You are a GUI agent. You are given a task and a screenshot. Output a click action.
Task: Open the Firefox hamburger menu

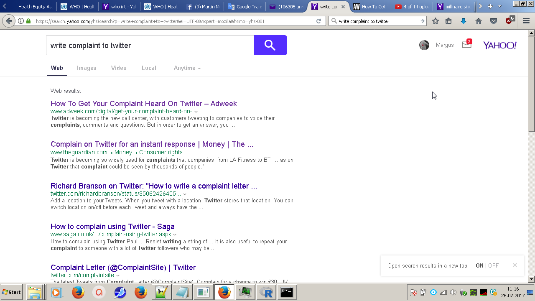[526, 21]
